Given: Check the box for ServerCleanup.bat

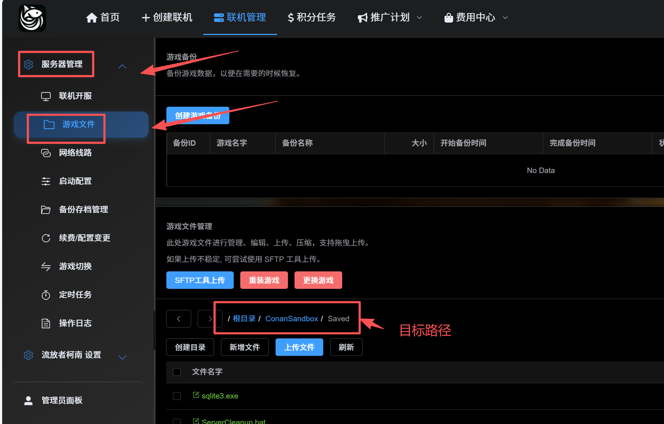Looking at the screenshot, I should click(177, 421).
